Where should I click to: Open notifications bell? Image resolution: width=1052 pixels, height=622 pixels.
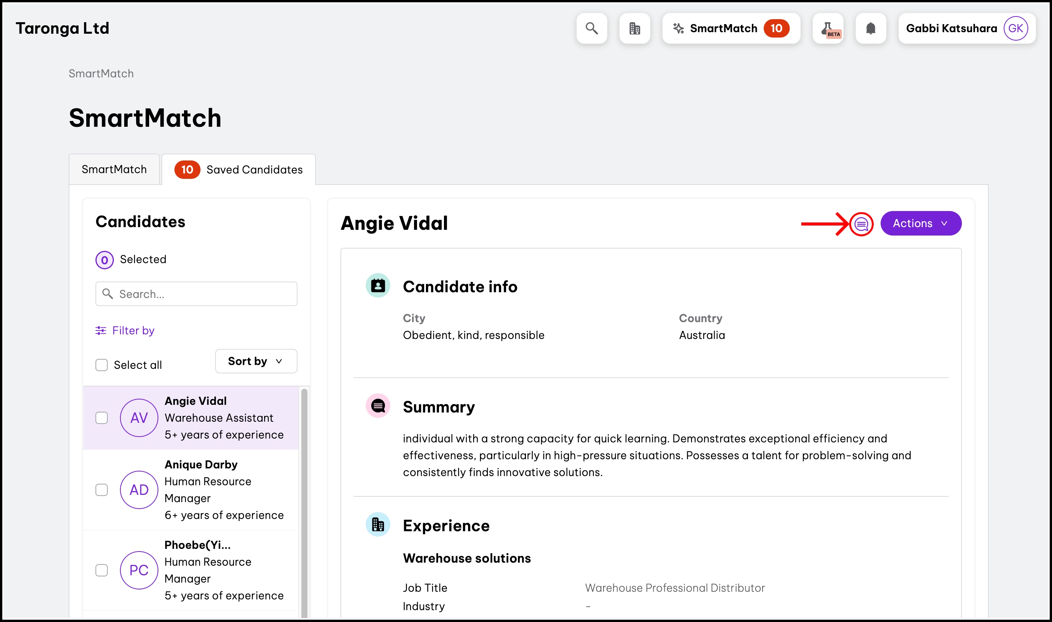871,28
